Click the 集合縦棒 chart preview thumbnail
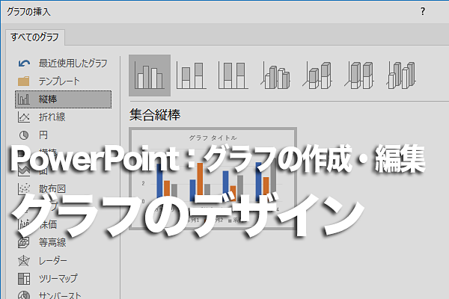This screenshot has height=299, width=449. pos(213,178)
